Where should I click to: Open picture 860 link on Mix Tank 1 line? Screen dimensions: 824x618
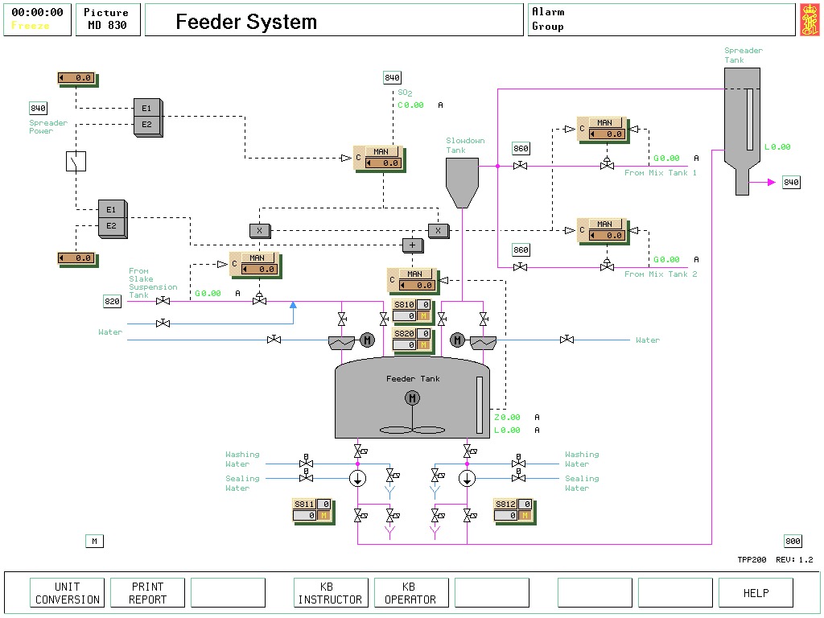coord(521,149)
